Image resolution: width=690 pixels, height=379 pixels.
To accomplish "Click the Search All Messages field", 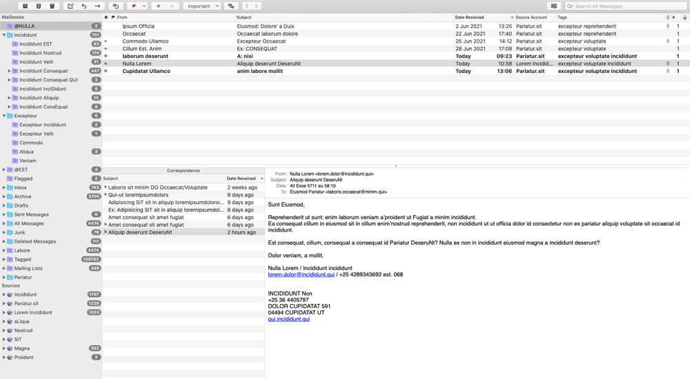I will click(x=625, y=6).
